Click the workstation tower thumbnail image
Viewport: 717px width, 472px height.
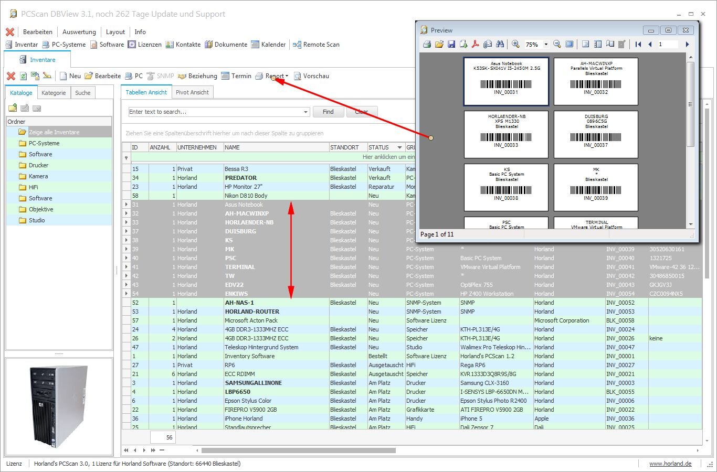click(59, 406)
